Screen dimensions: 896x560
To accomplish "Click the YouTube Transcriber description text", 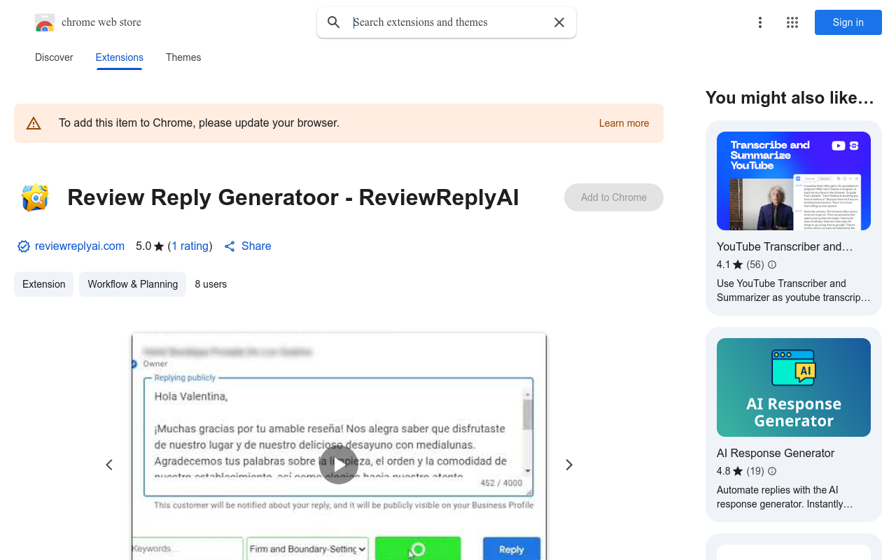I will [794, 290].
